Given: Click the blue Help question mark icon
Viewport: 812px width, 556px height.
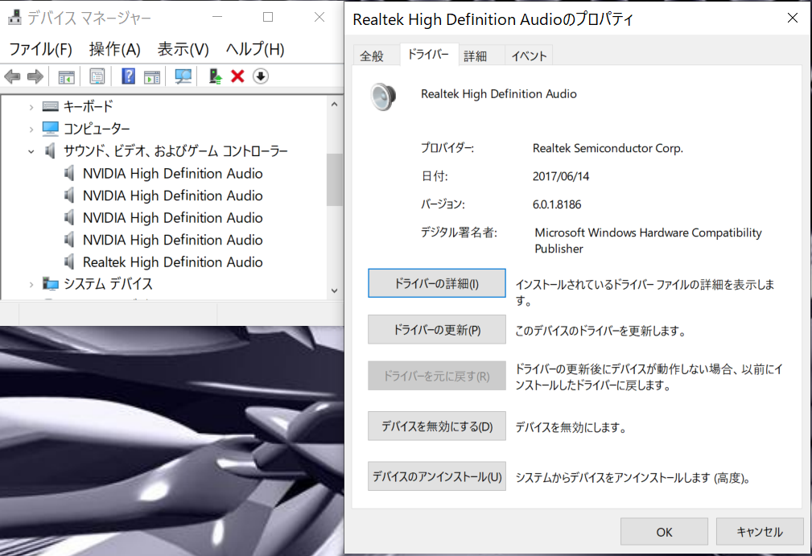Looking at the screenshot, I should 128,76.
